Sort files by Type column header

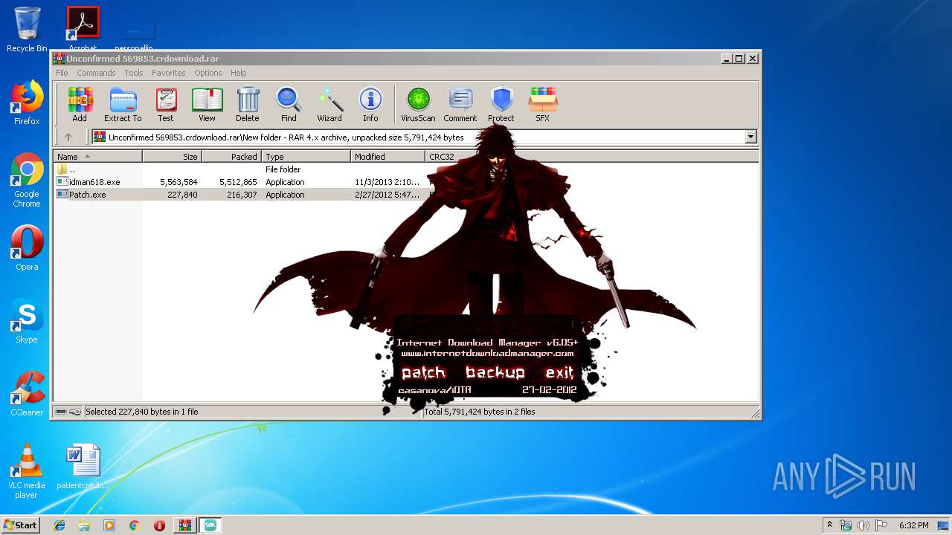tap(306, 157)
